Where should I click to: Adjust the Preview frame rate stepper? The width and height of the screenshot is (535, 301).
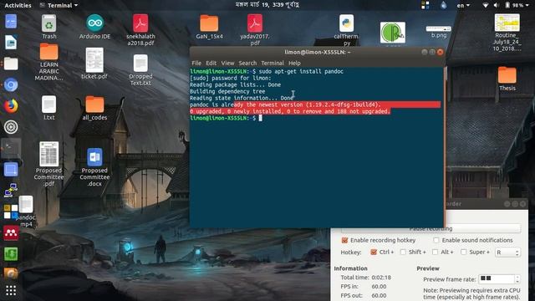click(x=517, y=279)
